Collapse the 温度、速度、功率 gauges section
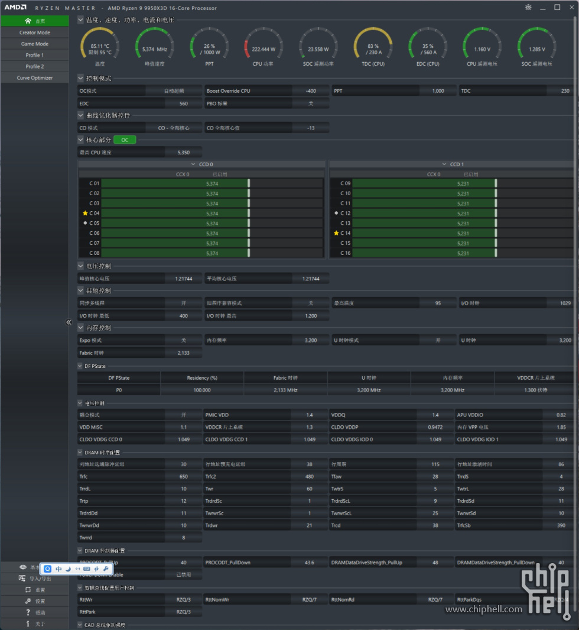Screen dimensions: 579x630 81,20
